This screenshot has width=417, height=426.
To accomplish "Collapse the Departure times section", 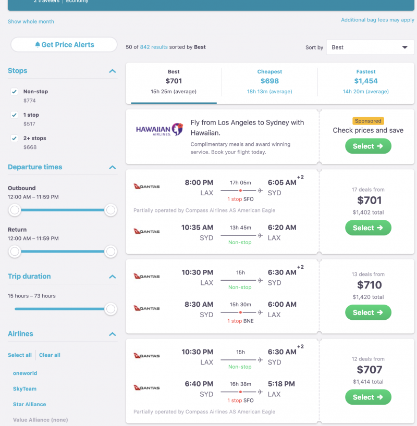I will [x=112, y=167].
